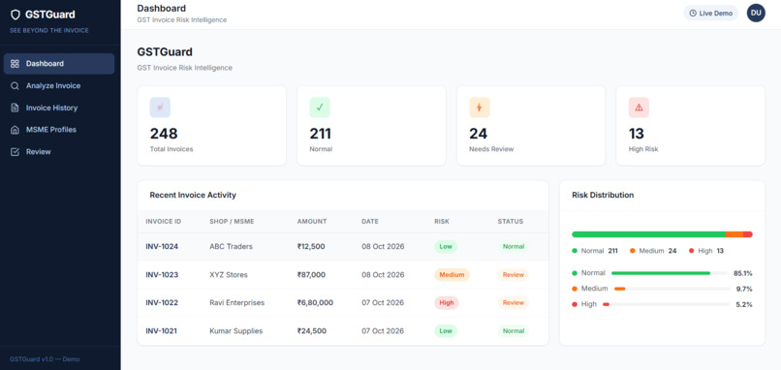This screenshot has height=370, width=781.
Task: Click the Medium risk badge for INV-1023
Action: pyautogui.click(x=452, y=274)
